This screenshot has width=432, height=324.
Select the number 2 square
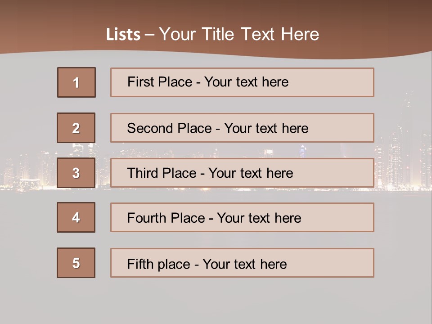point(76,128)
